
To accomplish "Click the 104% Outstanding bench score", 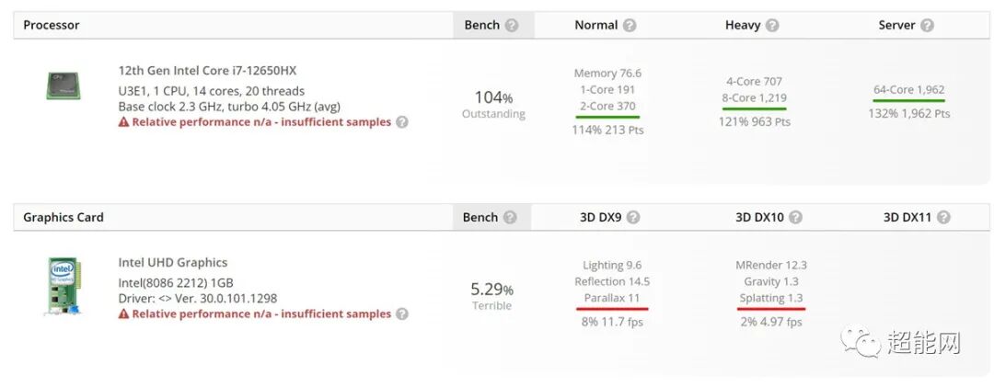I will [493, 102].
